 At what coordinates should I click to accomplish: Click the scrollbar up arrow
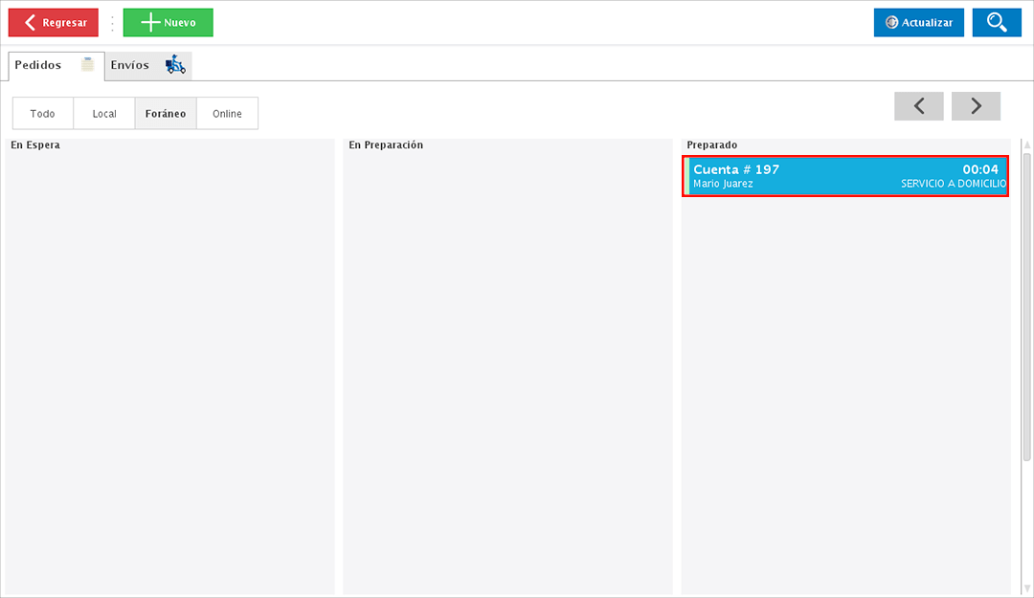point(1027,146)
